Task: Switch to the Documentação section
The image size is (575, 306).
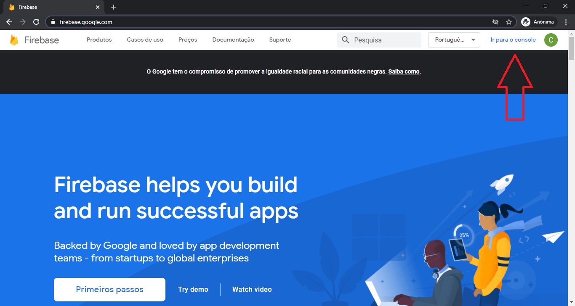Action: coord(233,40)
